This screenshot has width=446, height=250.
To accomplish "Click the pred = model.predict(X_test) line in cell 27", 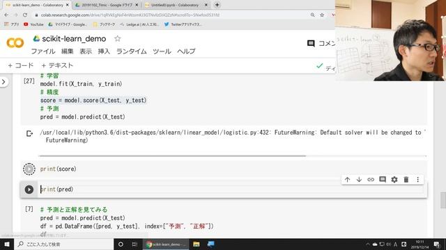I will [x=82, y=117].
